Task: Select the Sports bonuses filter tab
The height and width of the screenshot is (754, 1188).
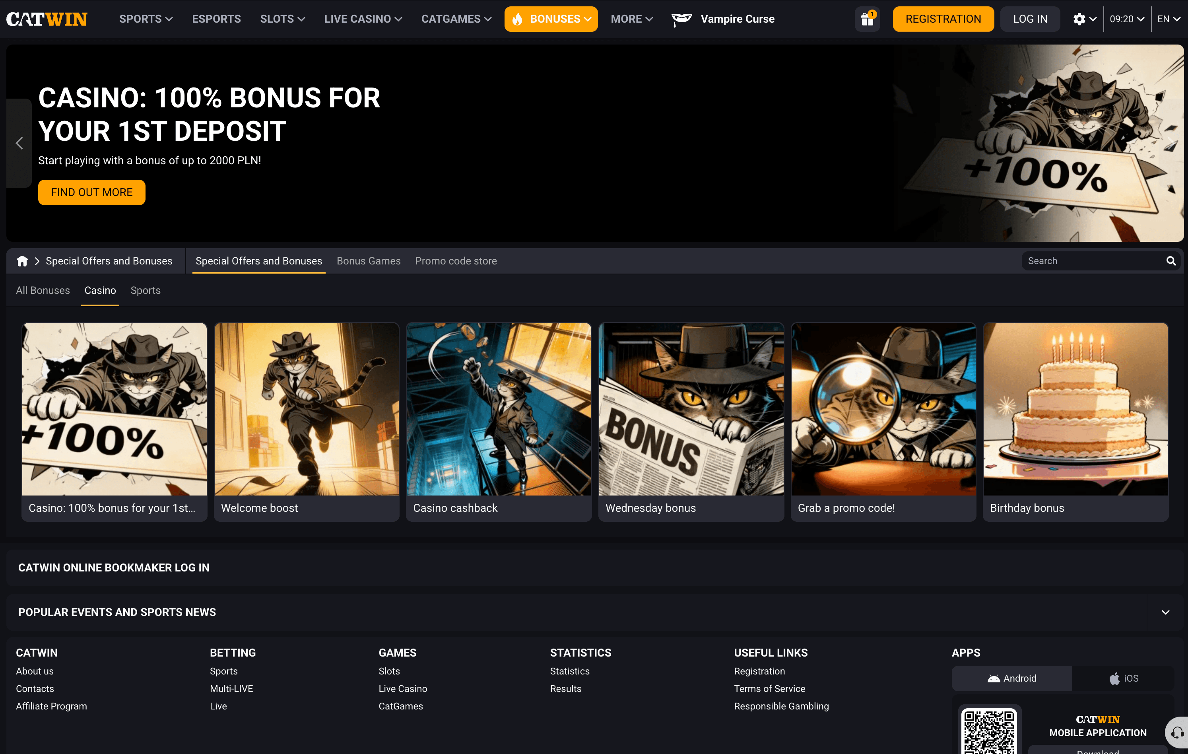Action: [146, 290]
